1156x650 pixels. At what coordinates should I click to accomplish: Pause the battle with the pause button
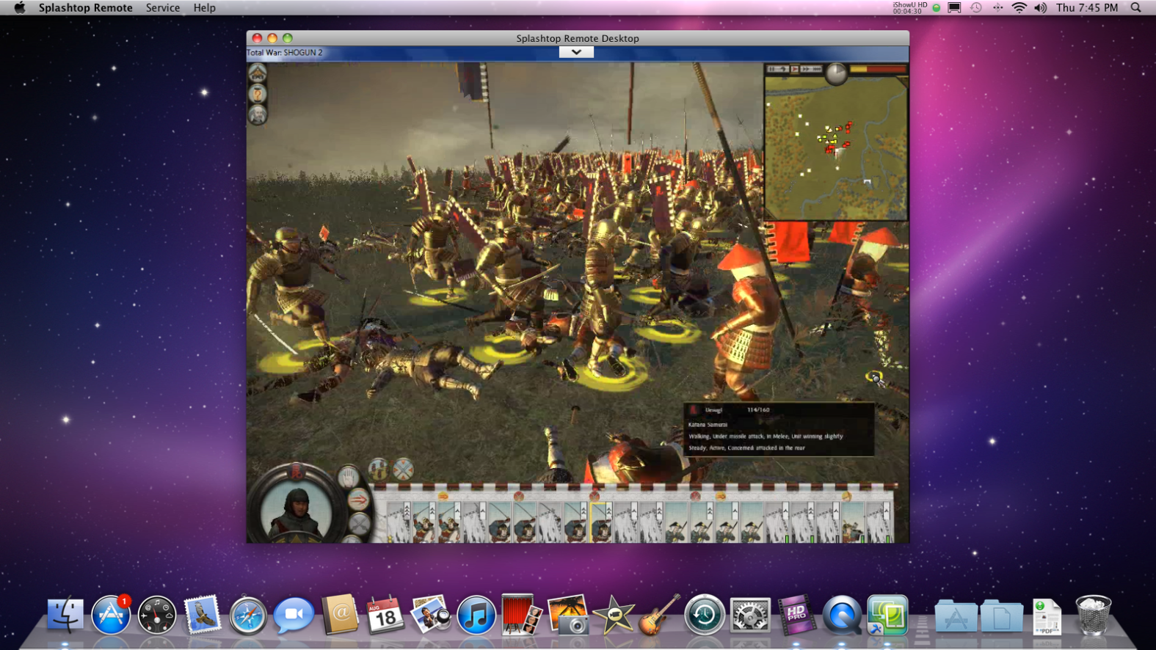771,69
